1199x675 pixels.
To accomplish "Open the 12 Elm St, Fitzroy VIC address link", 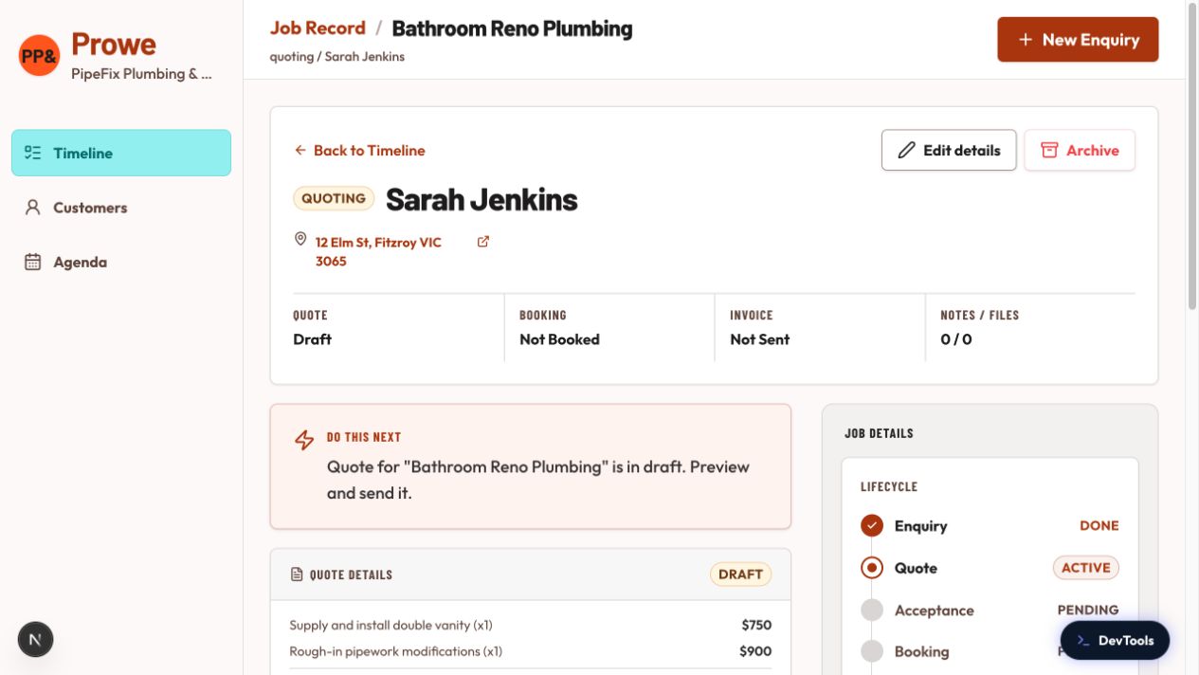I will tap(378, 251).
